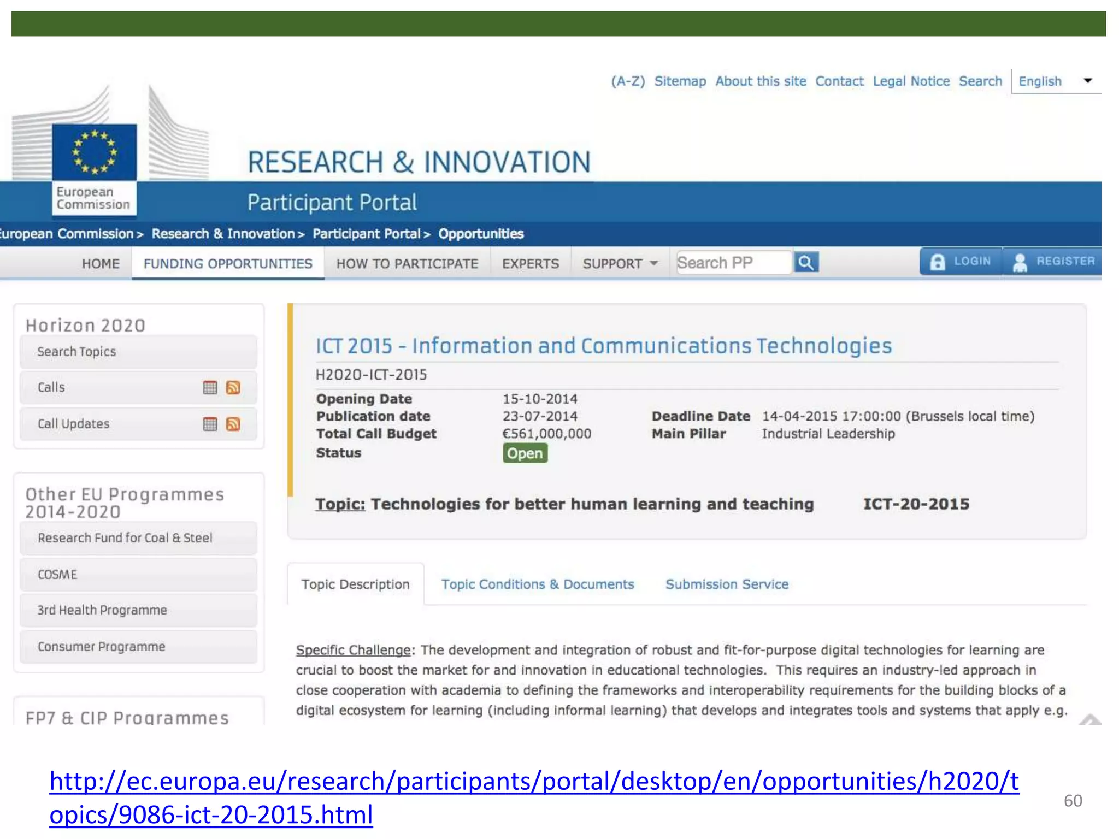Screen dimensions: 1119x839
Task: Open the Sitemap link
Action: coord(680,81)
